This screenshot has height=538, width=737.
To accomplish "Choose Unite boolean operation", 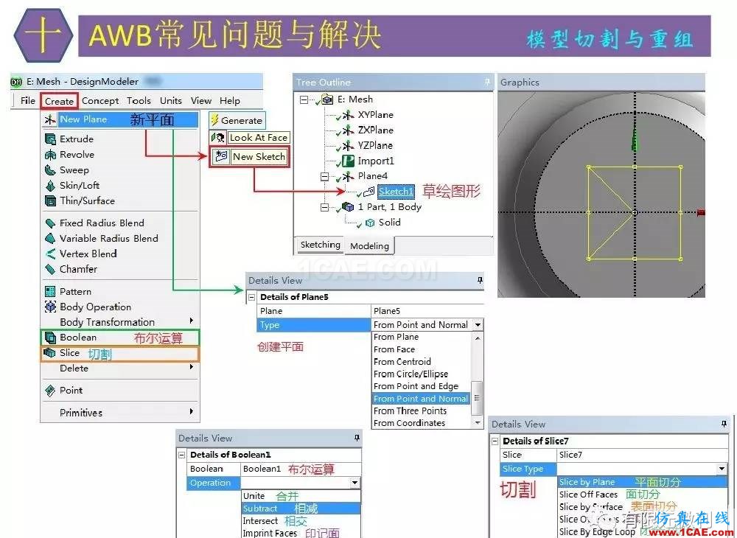I will (x=301, y=496).
